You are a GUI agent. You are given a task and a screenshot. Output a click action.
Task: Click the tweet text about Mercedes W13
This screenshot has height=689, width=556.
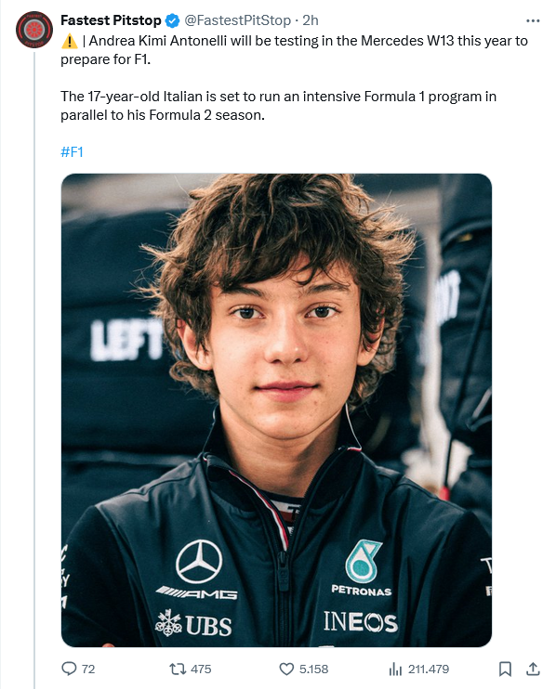[294, 49]
